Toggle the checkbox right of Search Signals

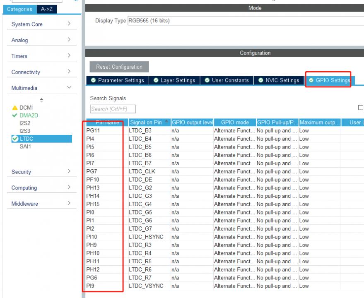click(361, 108)
